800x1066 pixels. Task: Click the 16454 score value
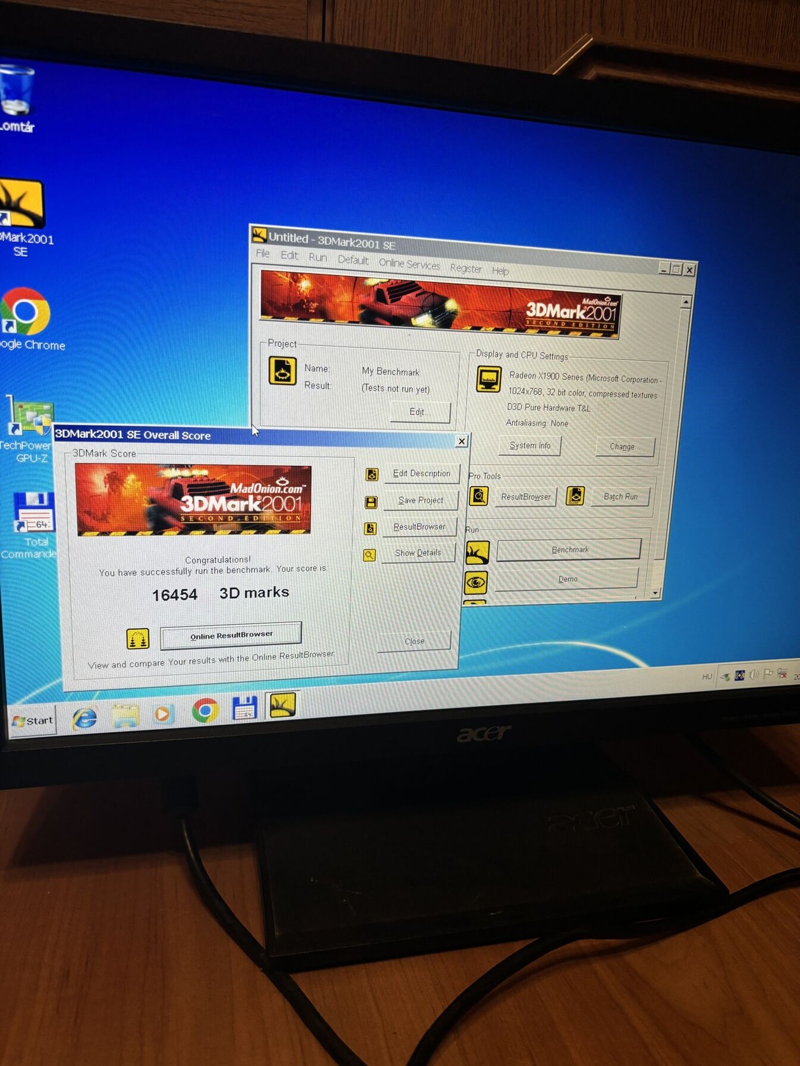(174, 595)
